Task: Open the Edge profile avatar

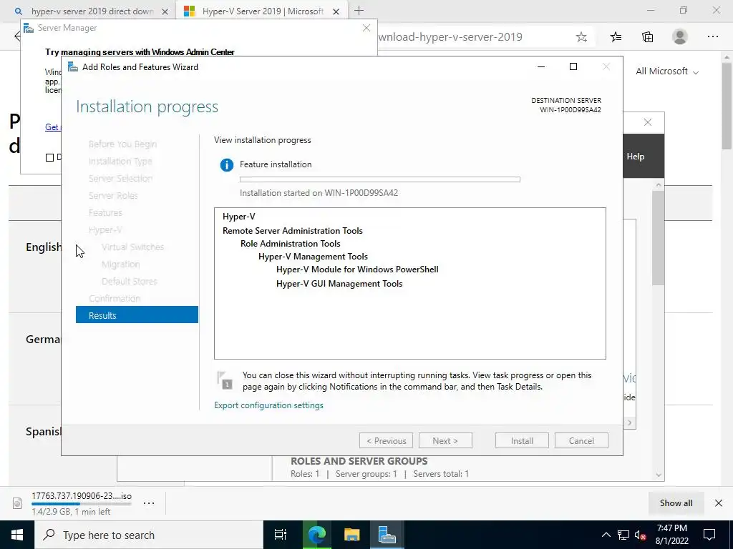Action: pyautogui.click(x=680, y=36)
